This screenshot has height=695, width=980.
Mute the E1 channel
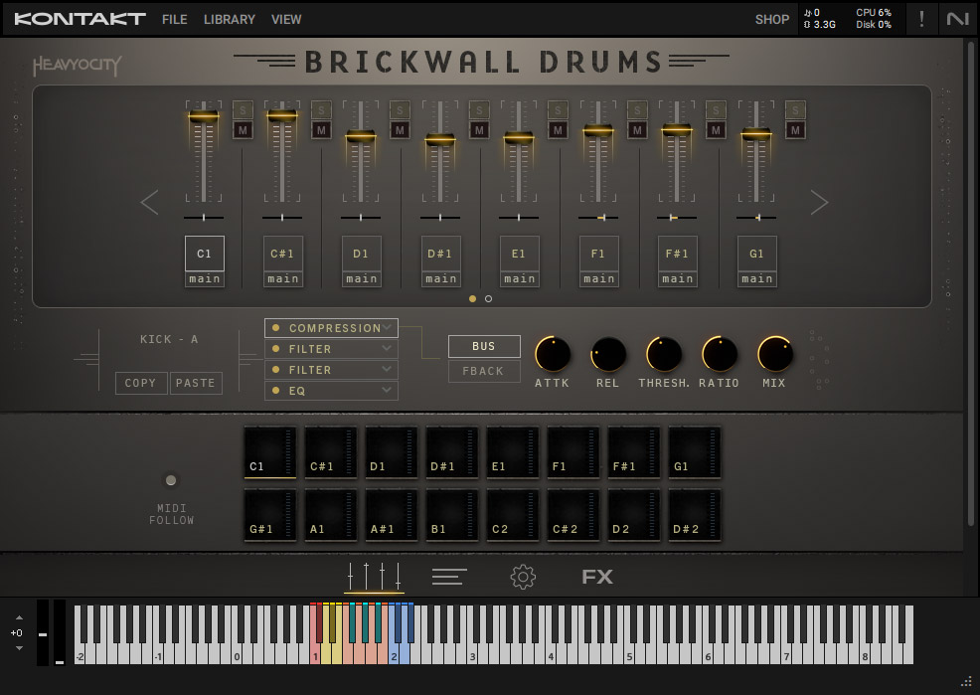coord(559,130)
